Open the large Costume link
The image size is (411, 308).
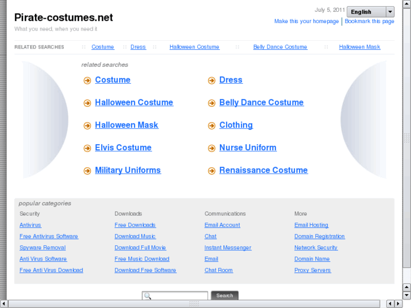[x=113, y=80]
